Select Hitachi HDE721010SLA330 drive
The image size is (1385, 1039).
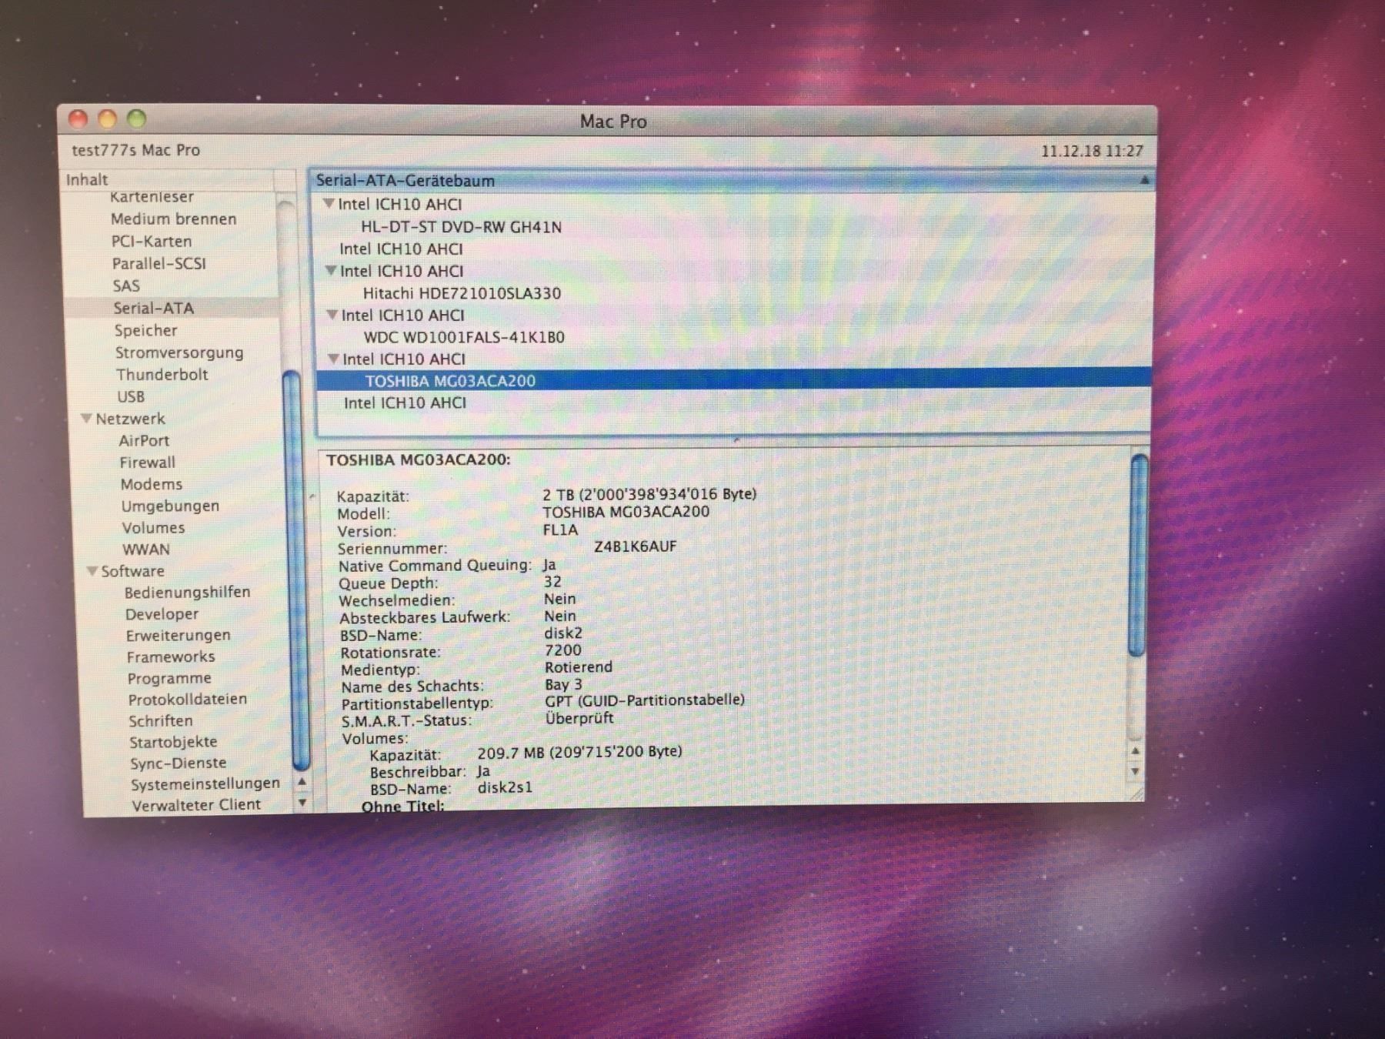click(462, 293)
